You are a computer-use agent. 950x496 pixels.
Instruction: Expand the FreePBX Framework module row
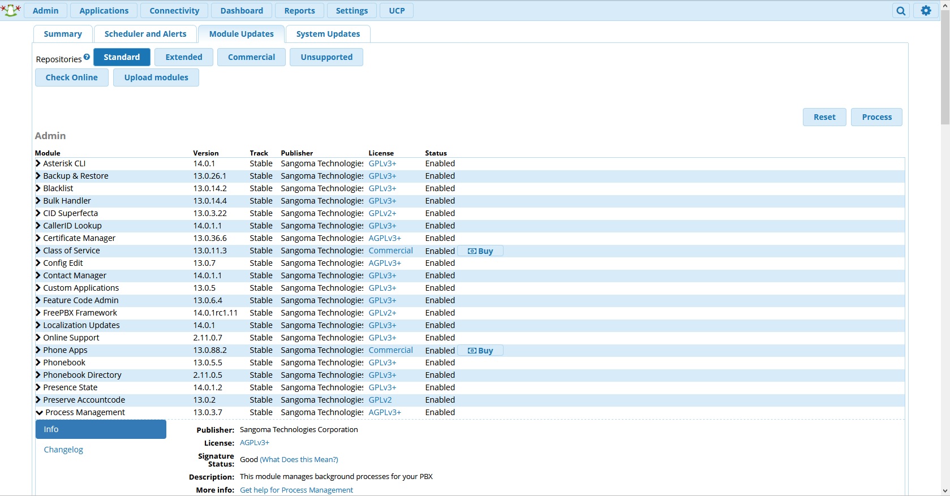pyautogui.click(x=38, y=313)
